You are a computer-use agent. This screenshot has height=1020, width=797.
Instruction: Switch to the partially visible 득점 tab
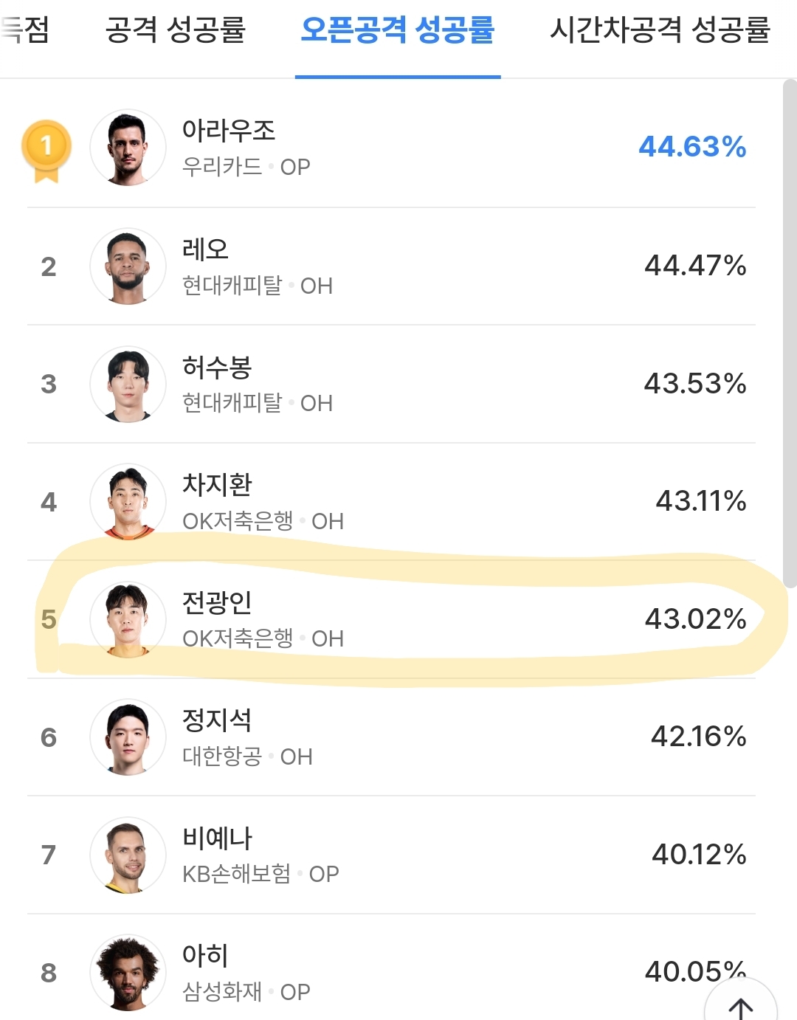tap(25, 31)
